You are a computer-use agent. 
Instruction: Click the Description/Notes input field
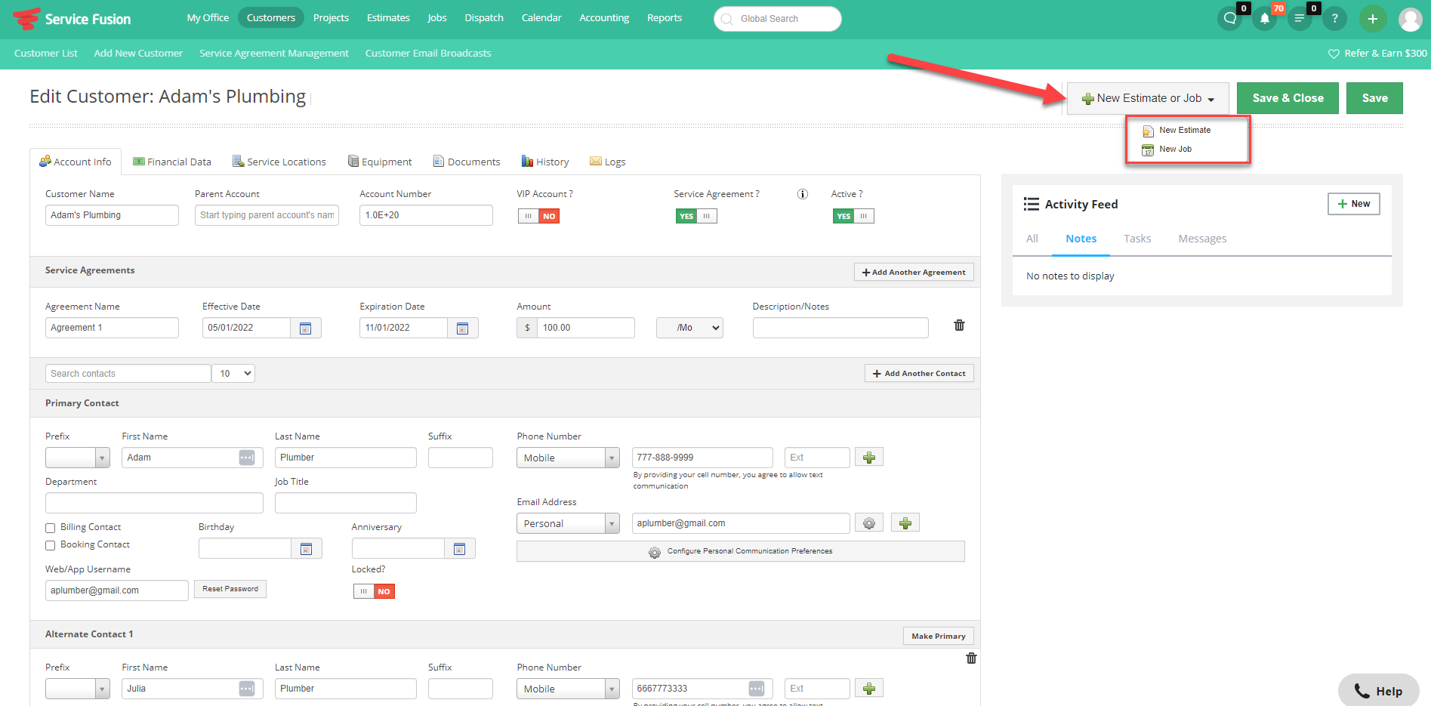[x=840, y=328]
